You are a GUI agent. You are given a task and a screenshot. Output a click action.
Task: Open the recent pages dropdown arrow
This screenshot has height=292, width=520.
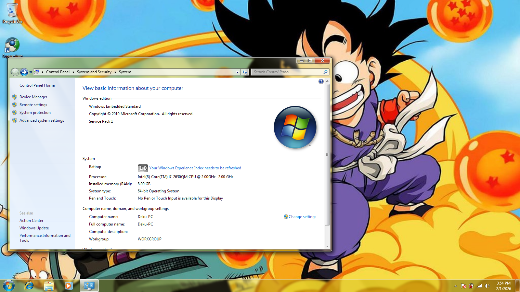[x=31, y=72]
